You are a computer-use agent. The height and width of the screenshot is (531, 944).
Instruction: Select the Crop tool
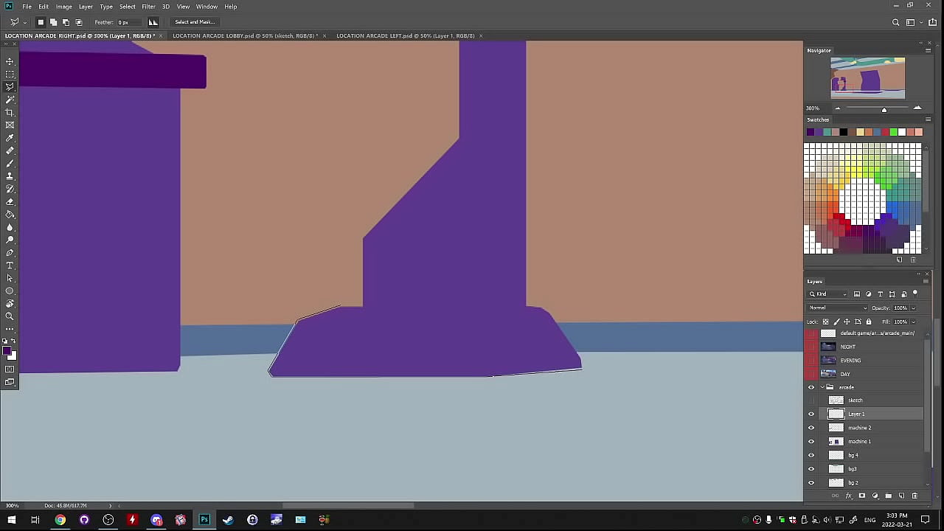click(x=10, y=112)
